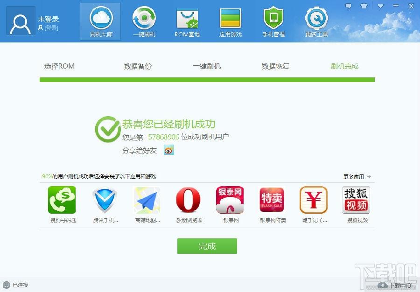Pick the 搜狐视频 app icon
This screenshot has height=292, width=420.
click(356, 200)
